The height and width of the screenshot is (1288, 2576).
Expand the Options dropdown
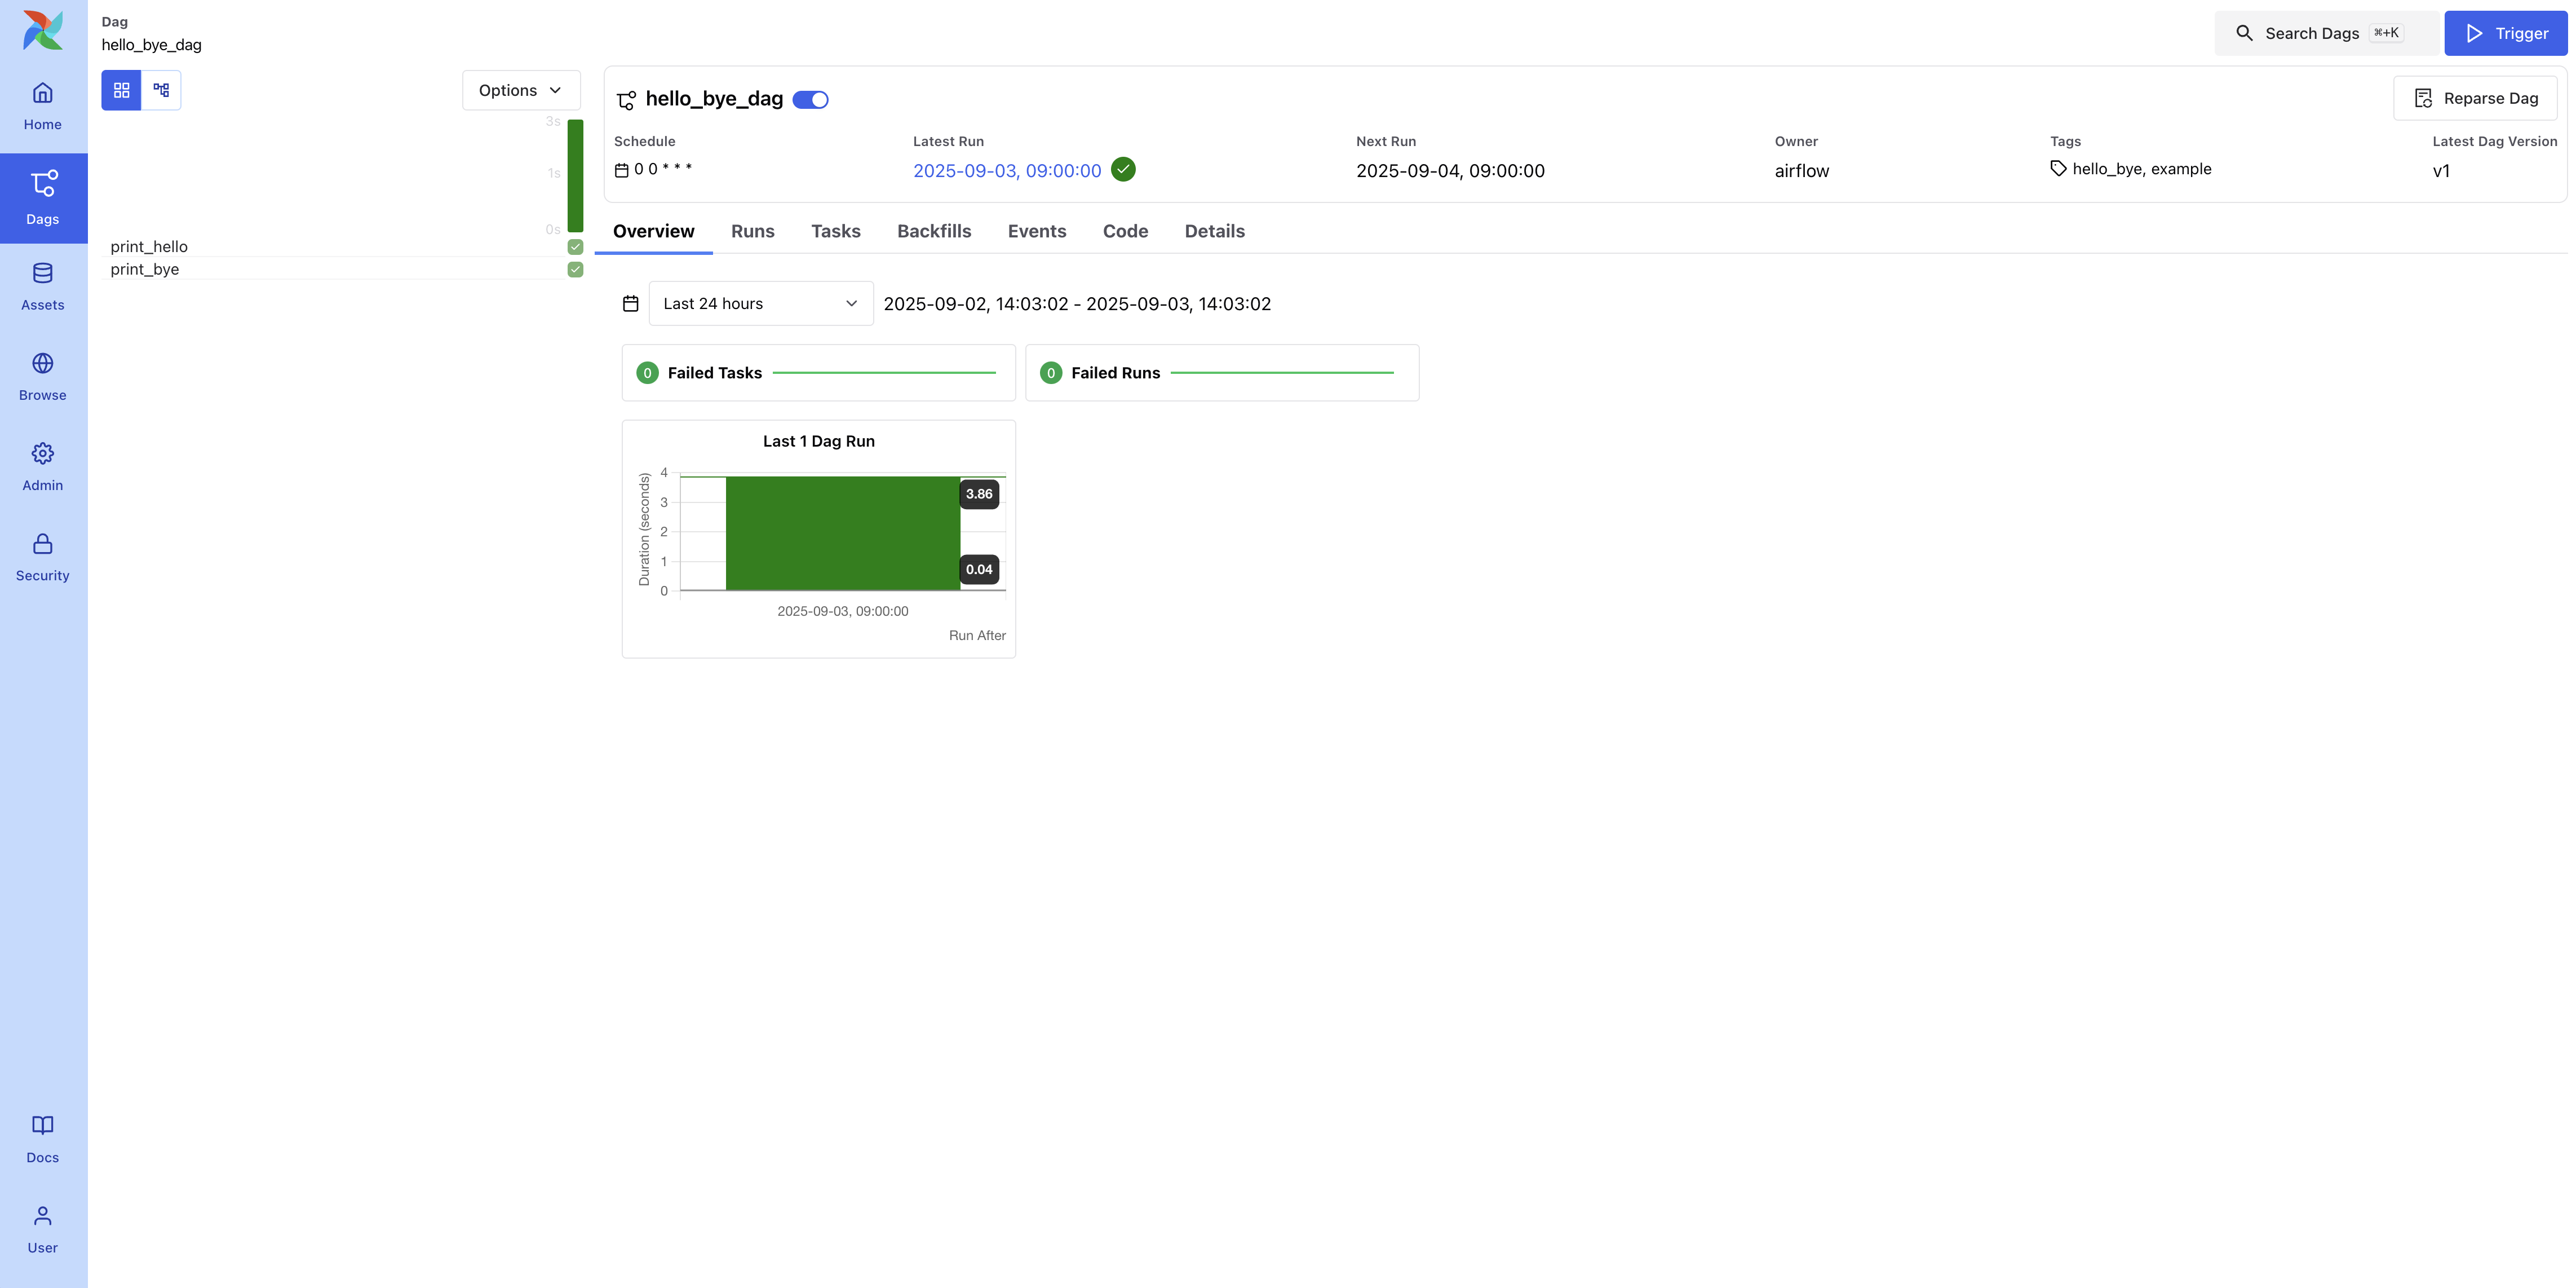point(520,90)
